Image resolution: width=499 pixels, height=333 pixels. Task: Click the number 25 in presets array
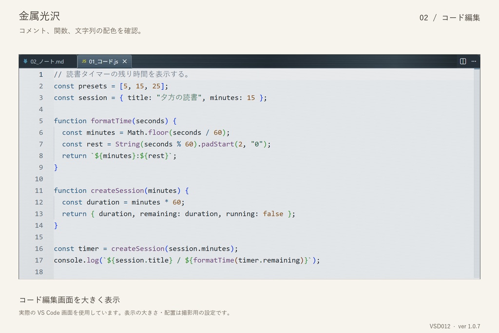tap(156, 86)
